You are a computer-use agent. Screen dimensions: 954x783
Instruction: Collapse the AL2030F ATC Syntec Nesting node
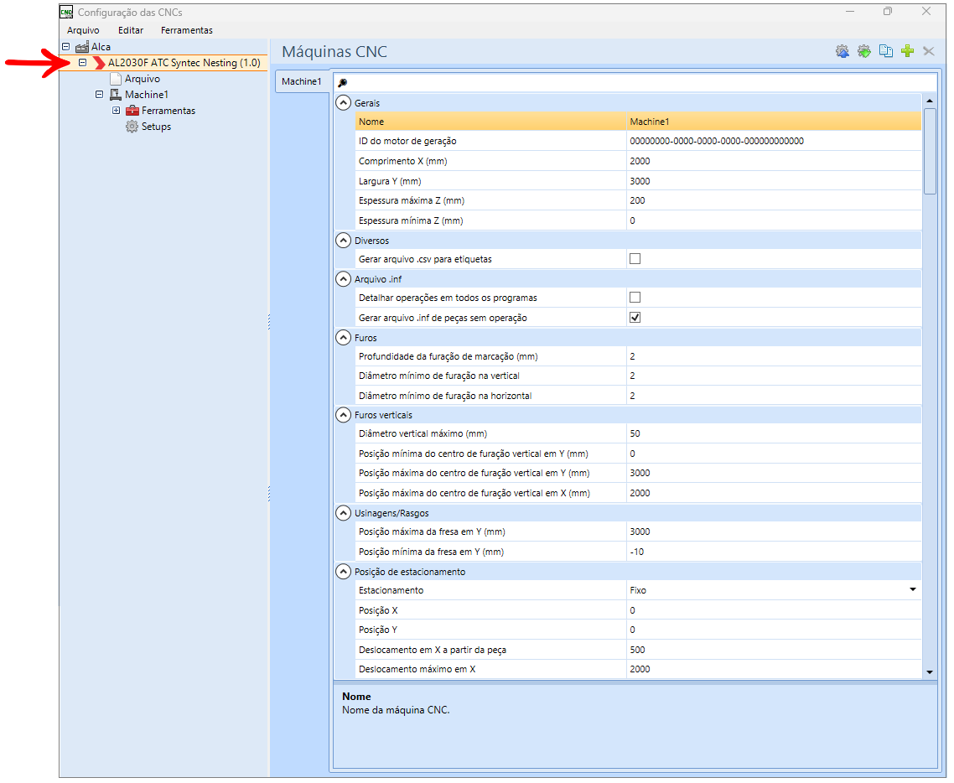[82, 62]
